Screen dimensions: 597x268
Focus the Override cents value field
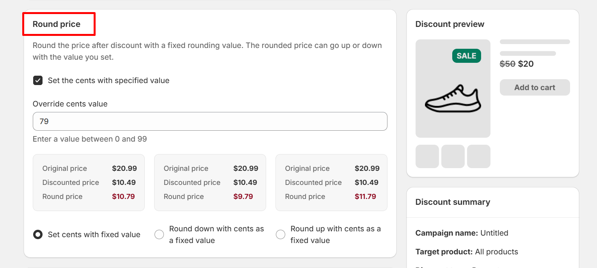(210, 121)
